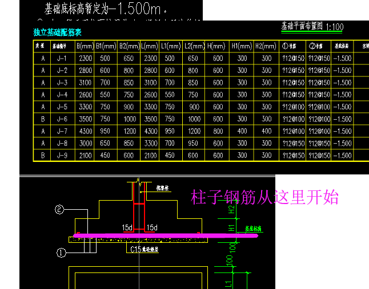Click the L1(mm) column header
369x289 pixels.
[171, 46]
